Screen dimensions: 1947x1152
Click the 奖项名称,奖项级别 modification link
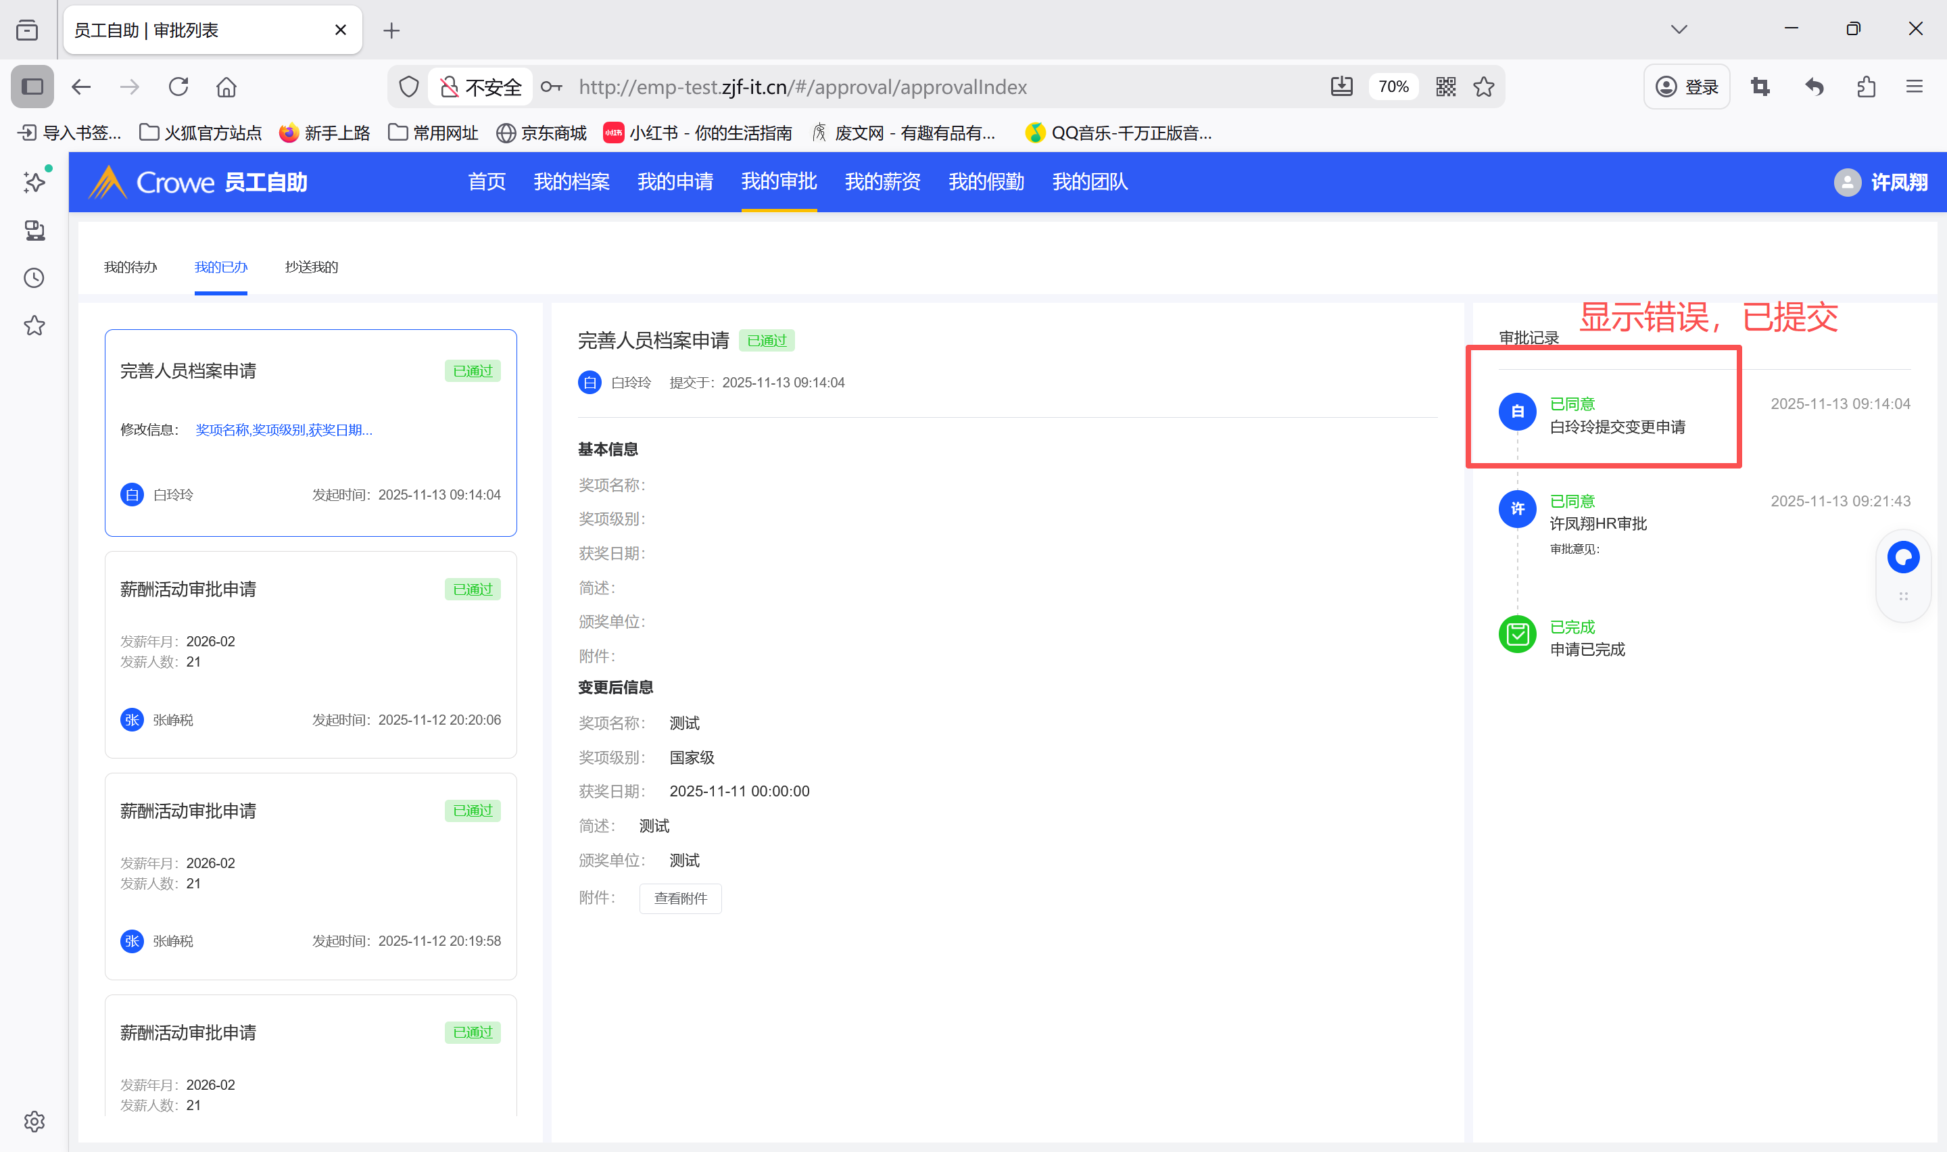point(284,430)
